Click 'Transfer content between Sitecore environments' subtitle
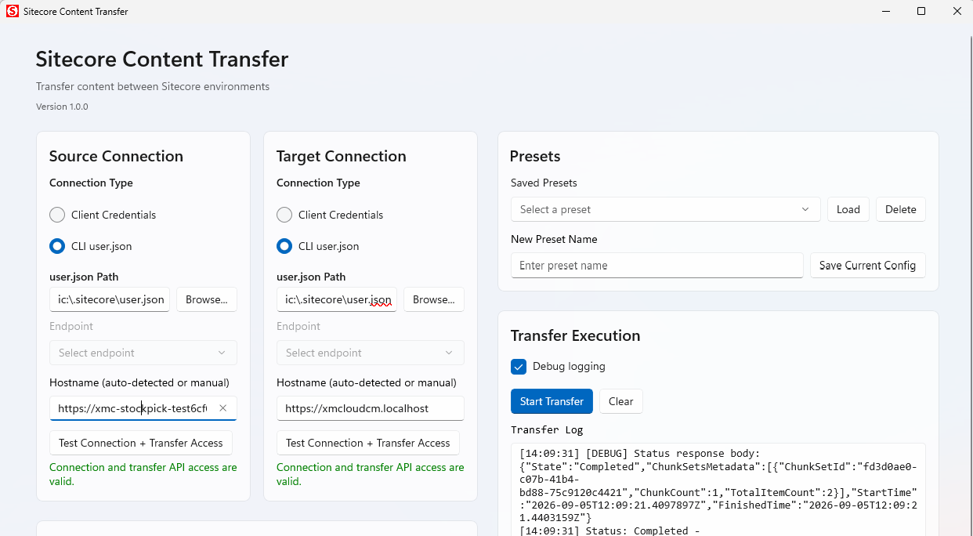This screenshot has width=973, height=536. (153, 86)
